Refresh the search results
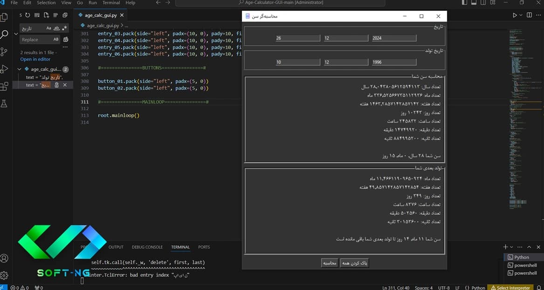 (28, 15)
